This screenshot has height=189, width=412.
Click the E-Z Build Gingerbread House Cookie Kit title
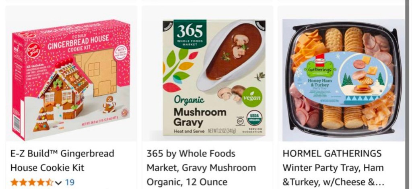[62, 160]
